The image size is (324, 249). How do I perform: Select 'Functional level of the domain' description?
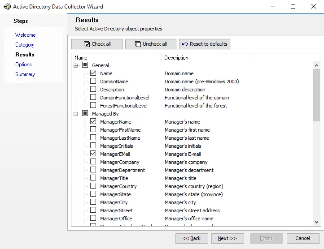point(197,98)
